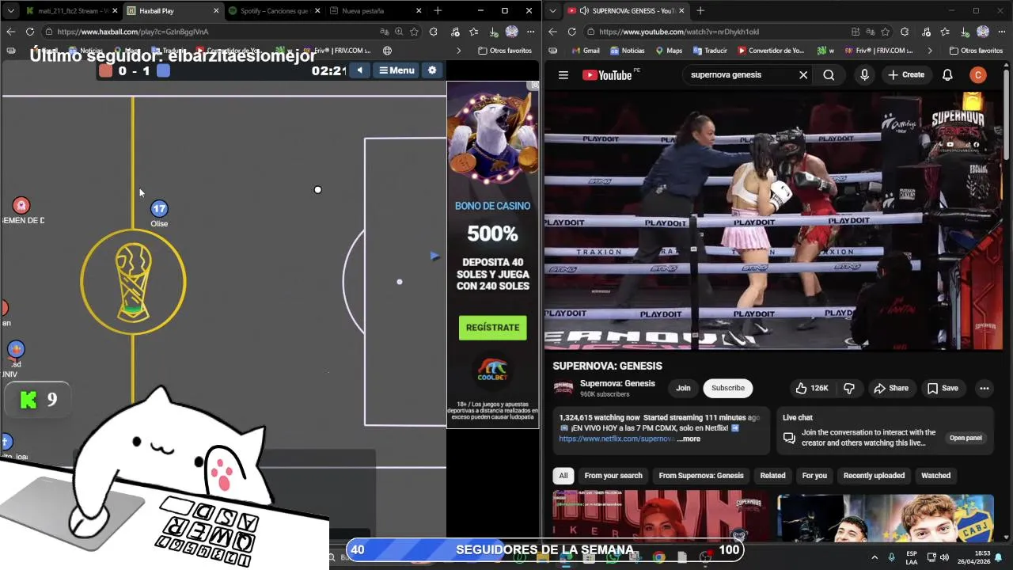This screenshot has width=1013, height=570.
Task: Open the Haxball Menu button
Action: [396, 70]
